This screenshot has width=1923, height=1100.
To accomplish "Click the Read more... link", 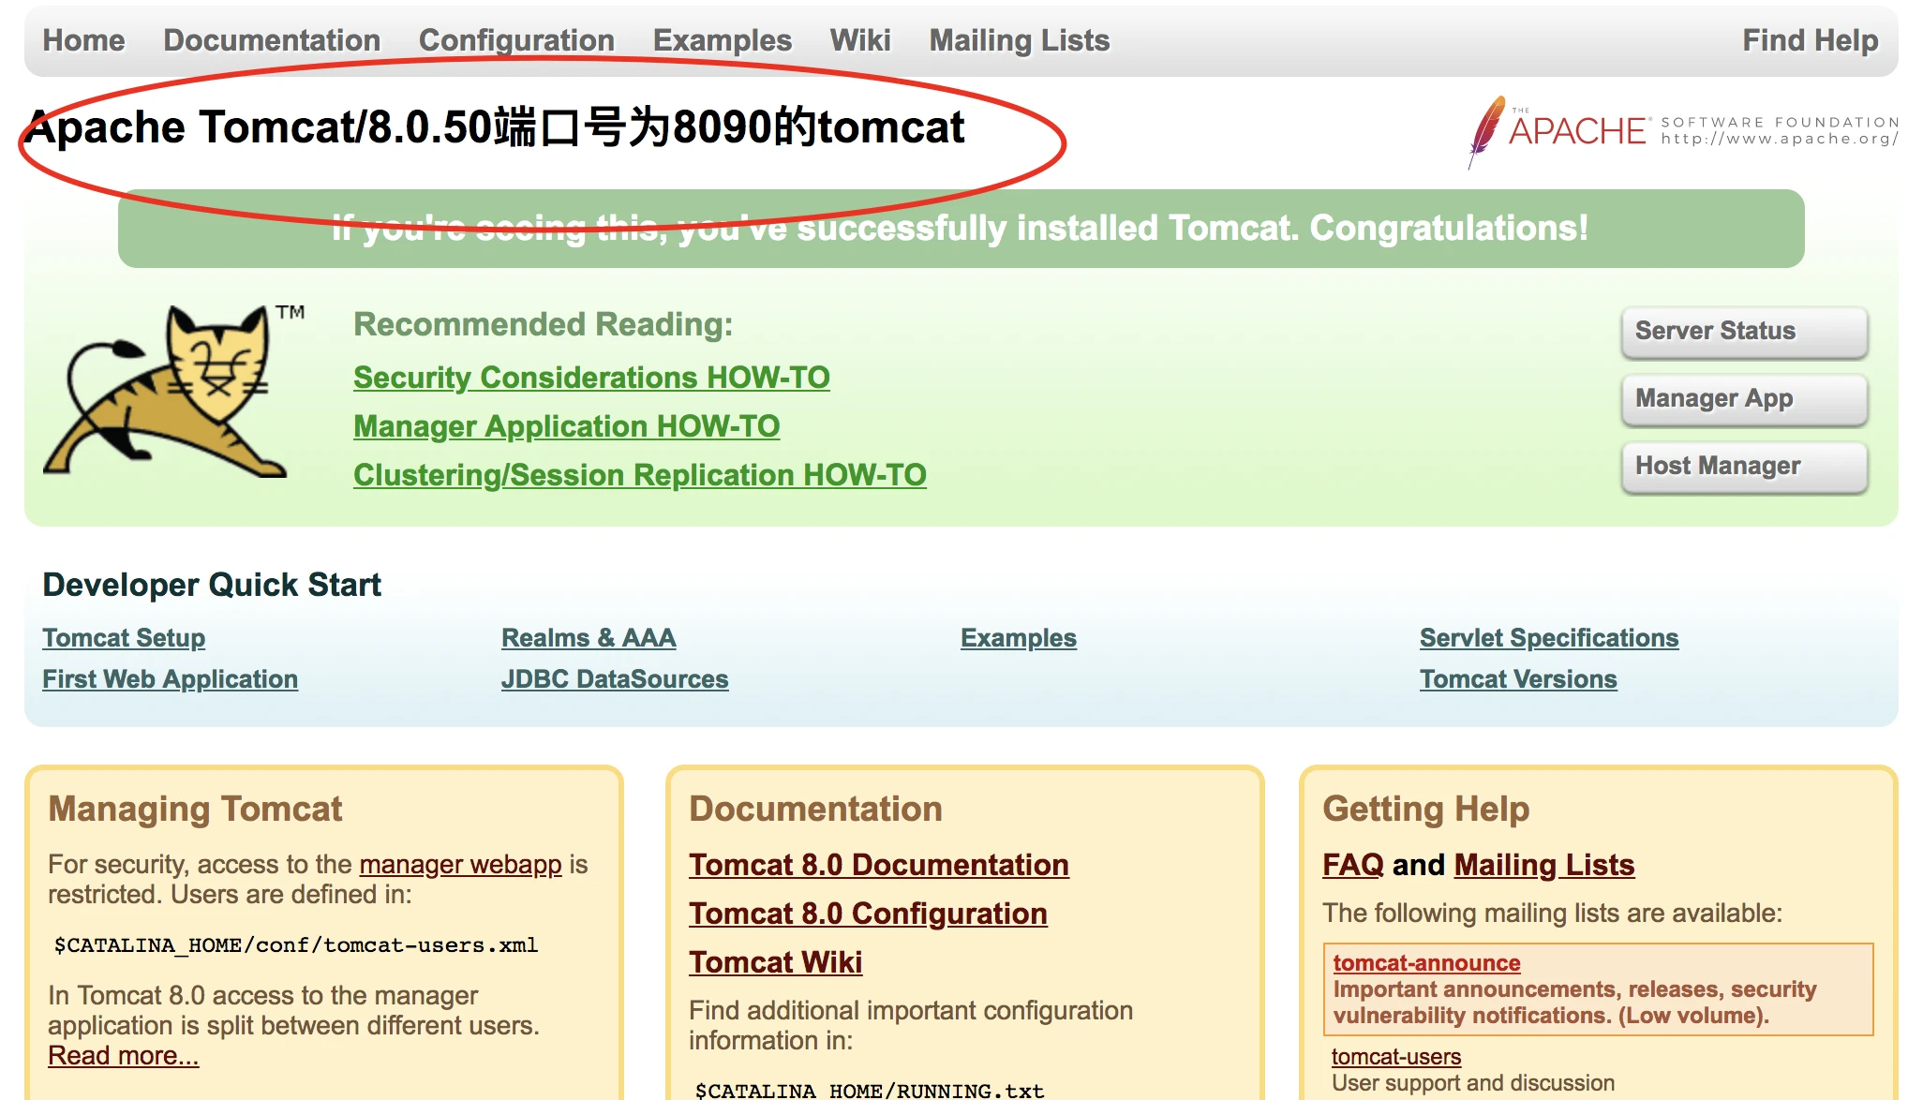I will coord(123,1056).
